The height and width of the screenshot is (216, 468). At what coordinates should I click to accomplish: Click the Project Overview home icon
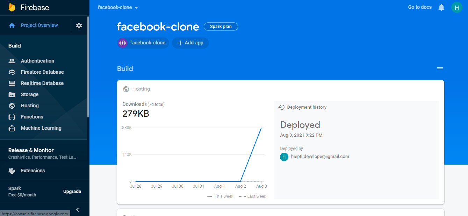tap(12, 26)
